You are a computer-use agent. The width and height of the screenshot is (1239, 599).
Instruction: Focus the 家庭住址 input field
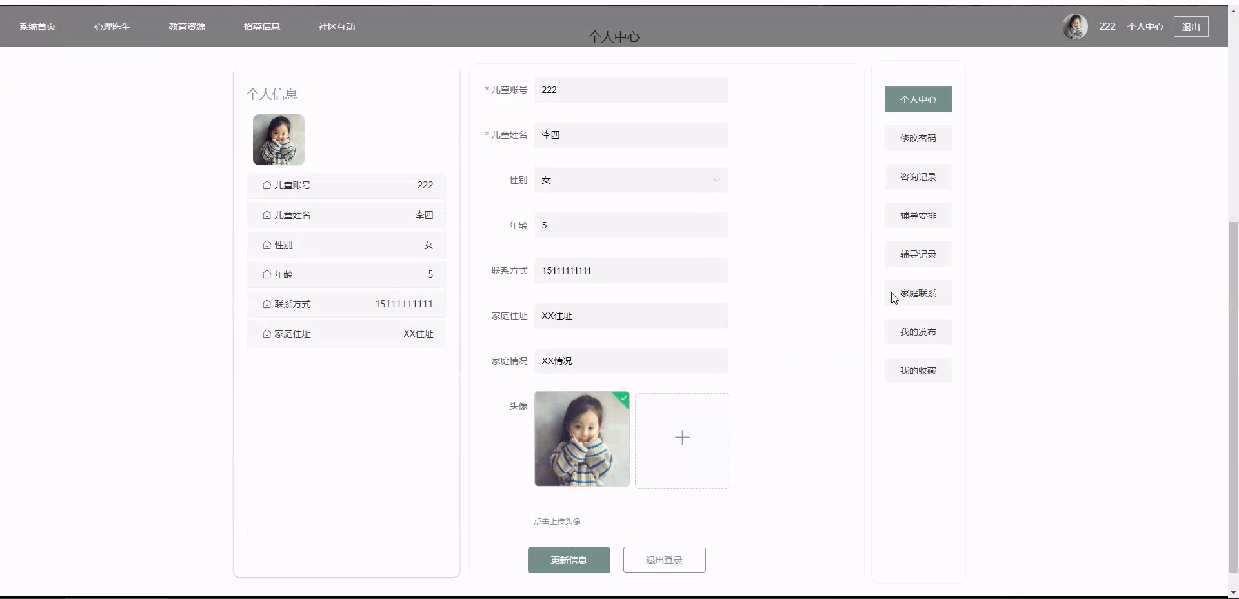point(631,316)
